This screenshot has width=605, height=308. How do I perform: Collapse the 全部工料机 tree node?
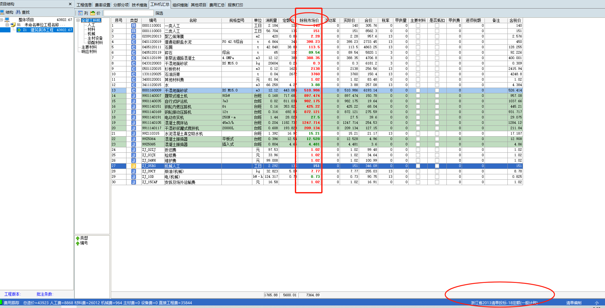78,20
